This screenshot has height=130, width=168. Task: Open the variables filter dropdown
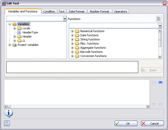tap(65, 19)
